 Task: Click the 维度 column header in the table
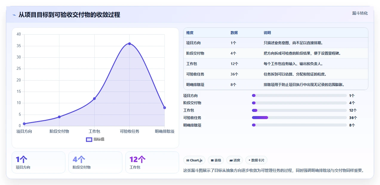click(190, 33)
